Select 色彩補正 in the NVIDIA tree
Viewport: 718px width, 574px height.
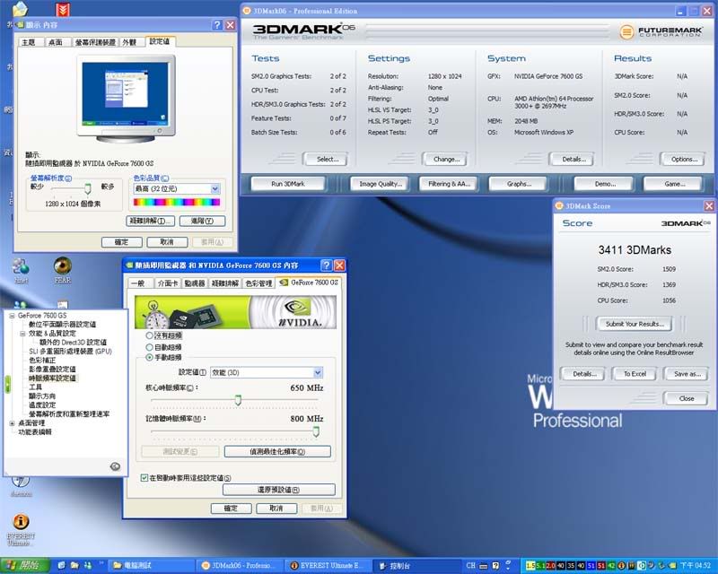[x=42, y=361]
